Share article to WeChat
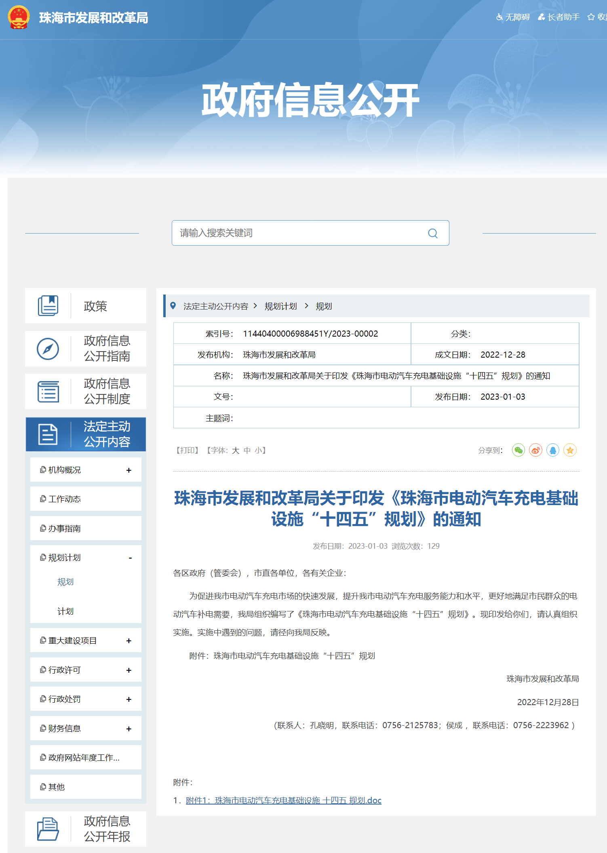Viewport: 607px width, 853px height. (x=518, y=450)
